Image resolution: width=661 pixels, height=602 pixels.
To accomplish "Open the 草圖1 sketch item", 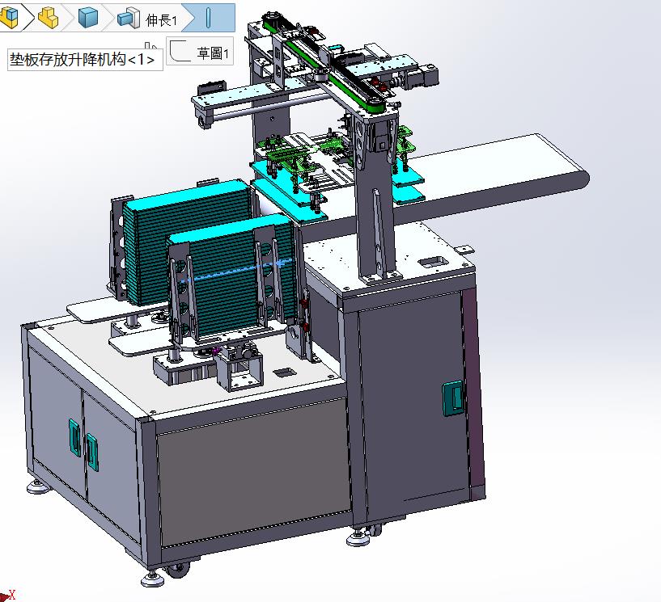I will tap(200, 52).
